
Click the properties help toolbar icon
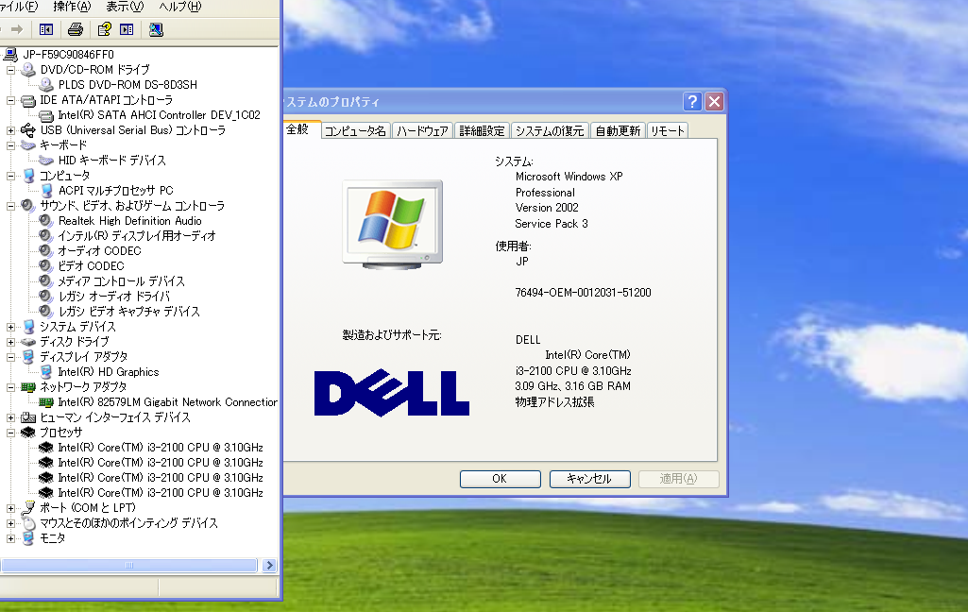pos(104,29)
